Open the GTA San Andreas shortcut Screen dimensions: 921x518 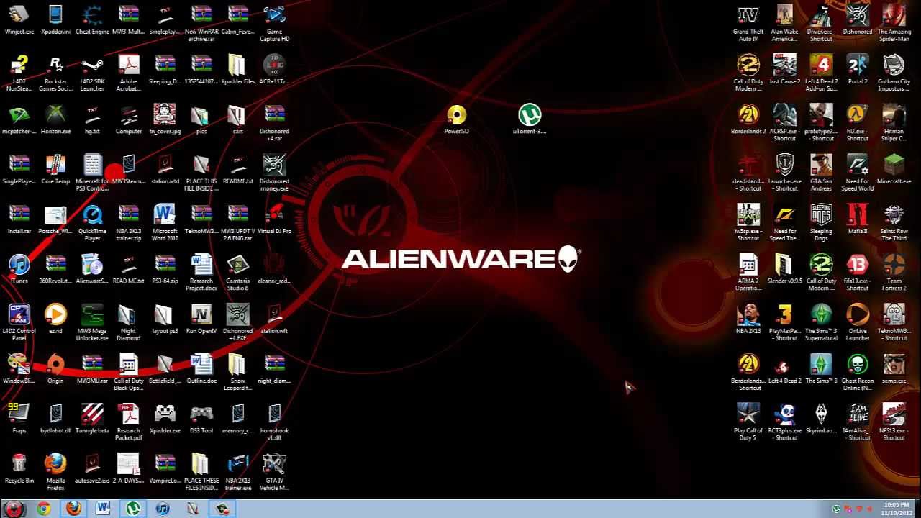821,173
